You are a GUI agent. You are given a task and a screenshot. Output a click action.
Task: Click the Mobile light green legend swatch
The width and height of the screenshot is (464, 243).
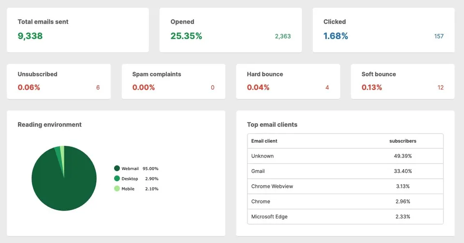tap(117, 188)
